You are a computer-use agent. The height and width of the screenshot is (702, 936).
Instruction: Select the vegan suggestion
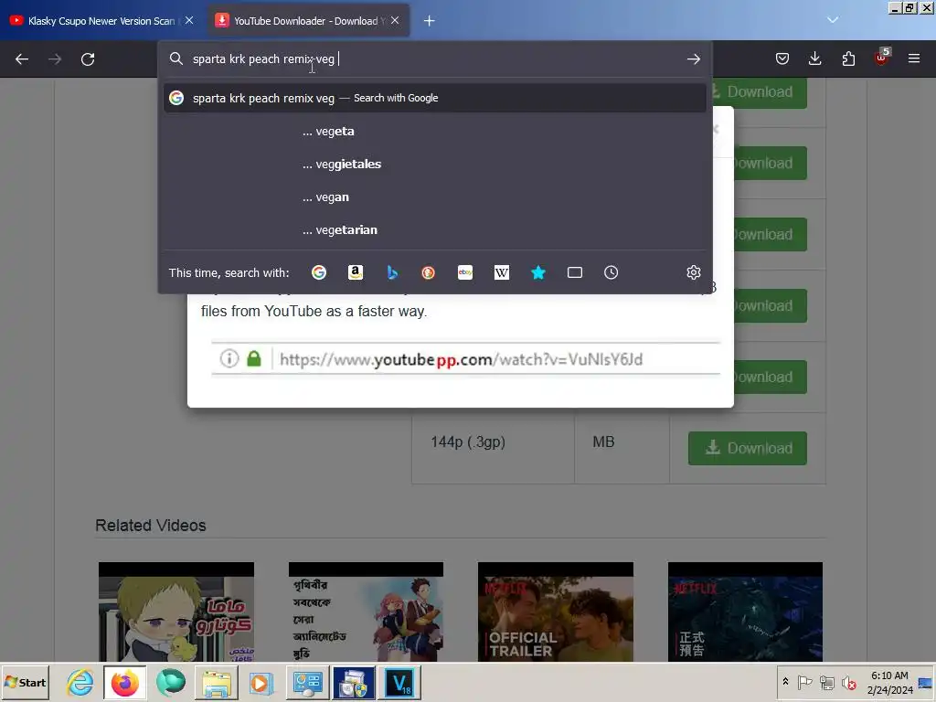[x=434, y=197]
